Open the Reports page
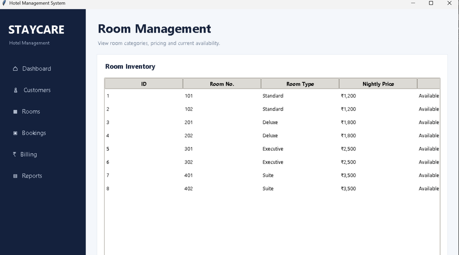The image size is (459, 255). pos(32,176)
